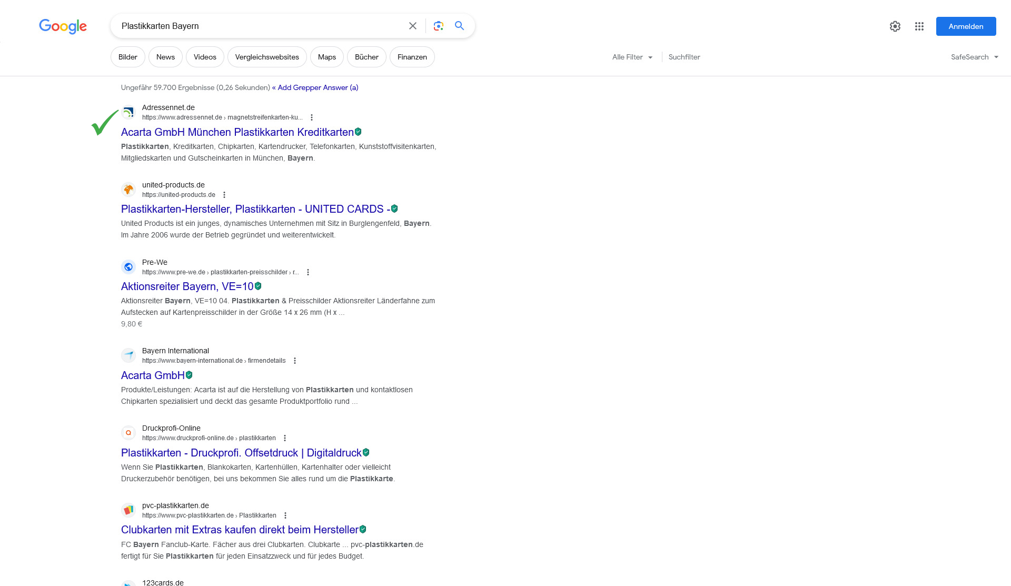
Task: Open the Suchfilter option
Action: click(684, 57)
